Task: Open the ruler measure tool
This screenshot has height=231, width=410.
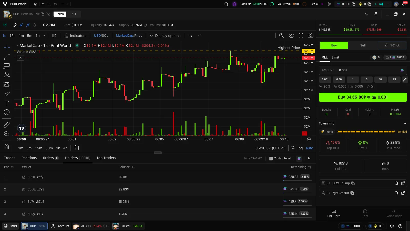Action: point(7,125)
